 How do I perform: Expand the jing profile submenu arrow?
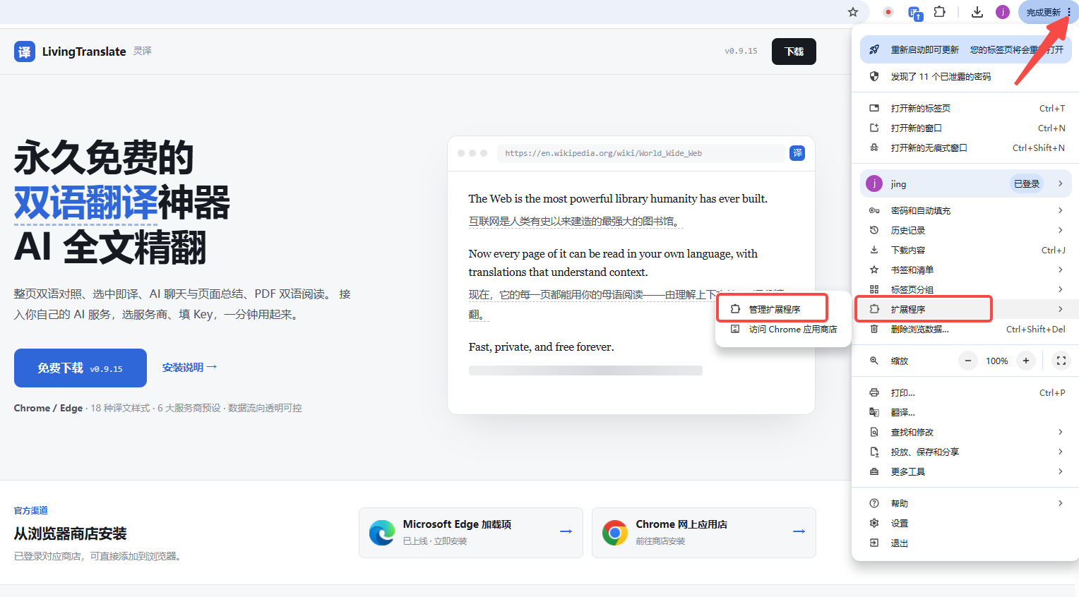point(1060,183)
